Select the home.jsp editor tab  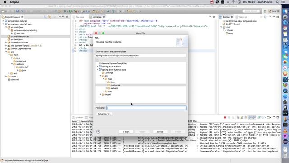(x=97, y=17)
